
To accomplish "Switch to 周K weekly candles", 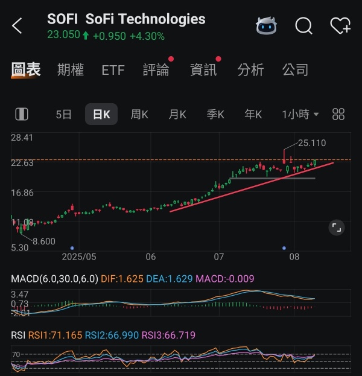I will click(139, 115).
